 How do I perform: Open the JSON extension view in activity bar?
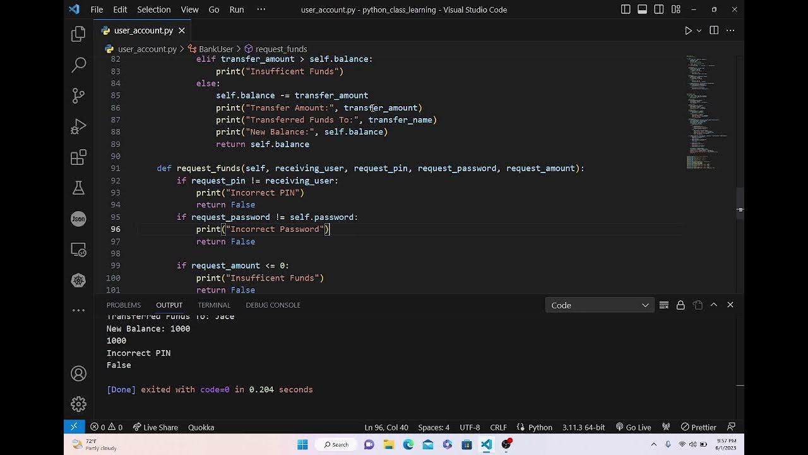[x=78, y=219]
